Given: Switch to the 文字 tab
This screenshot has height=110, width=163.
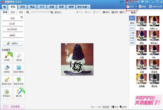Looking at the screenshot, I should click(x=42, y=7).
